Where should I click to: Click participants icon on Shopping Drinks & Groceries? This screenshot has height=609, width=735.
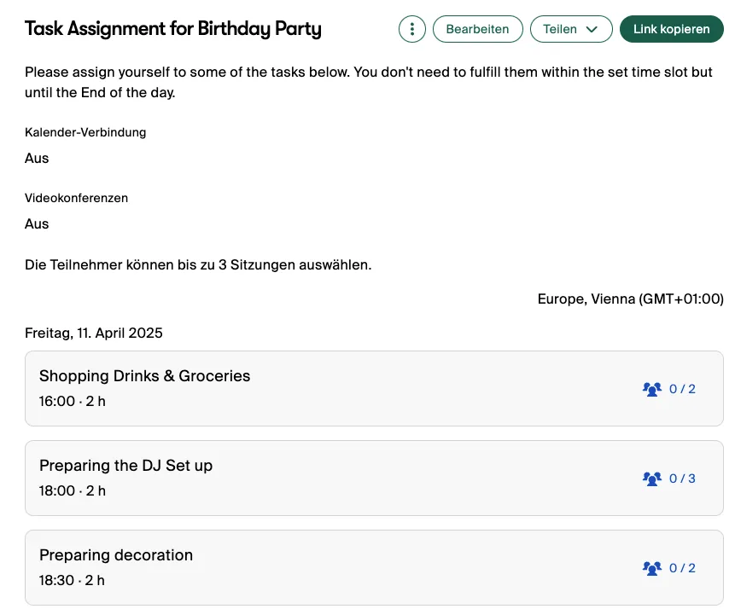click(652, 389)
